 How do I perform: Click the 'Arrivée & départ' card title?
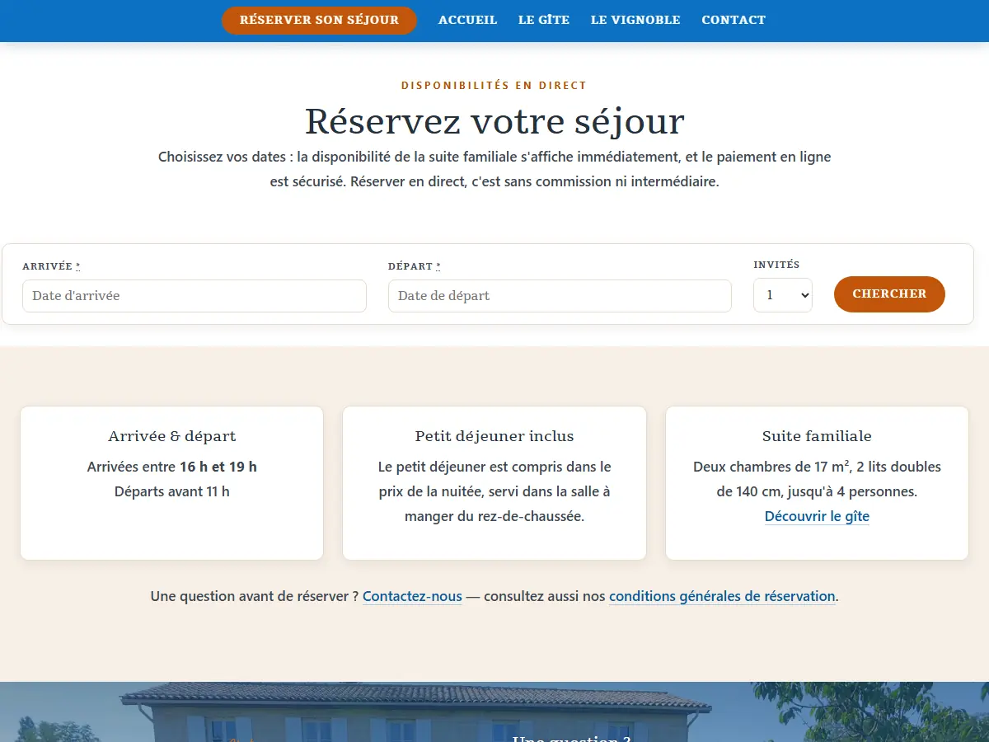[172, 436]
